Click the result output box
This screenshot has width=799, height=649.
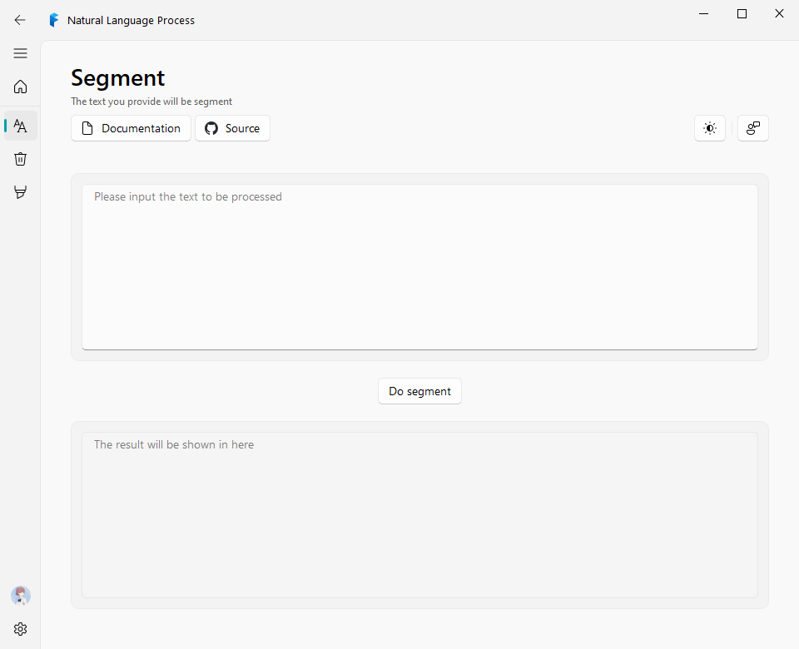tap(419, 514)
